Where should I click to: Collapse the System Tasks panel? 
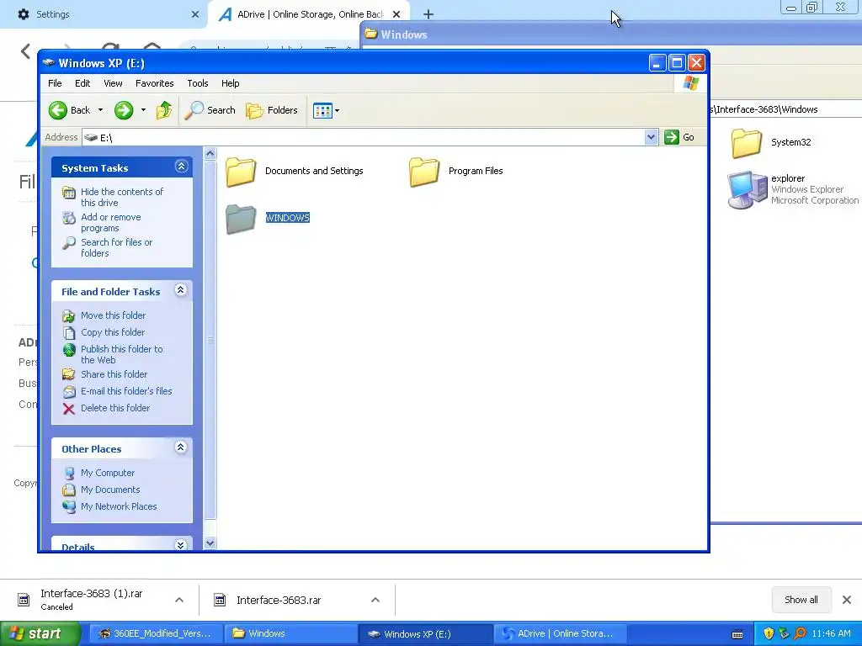point(182,167)
